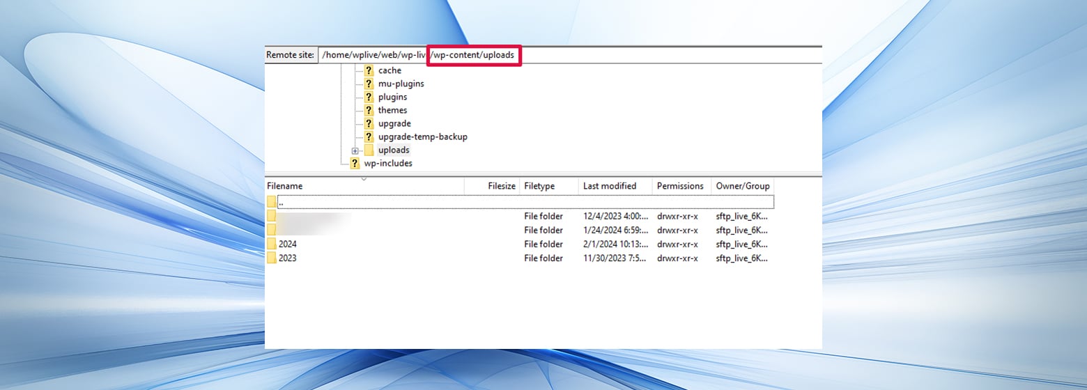Click the File folder type for 2024
The image size is (1087, 390).
[543, 244]
